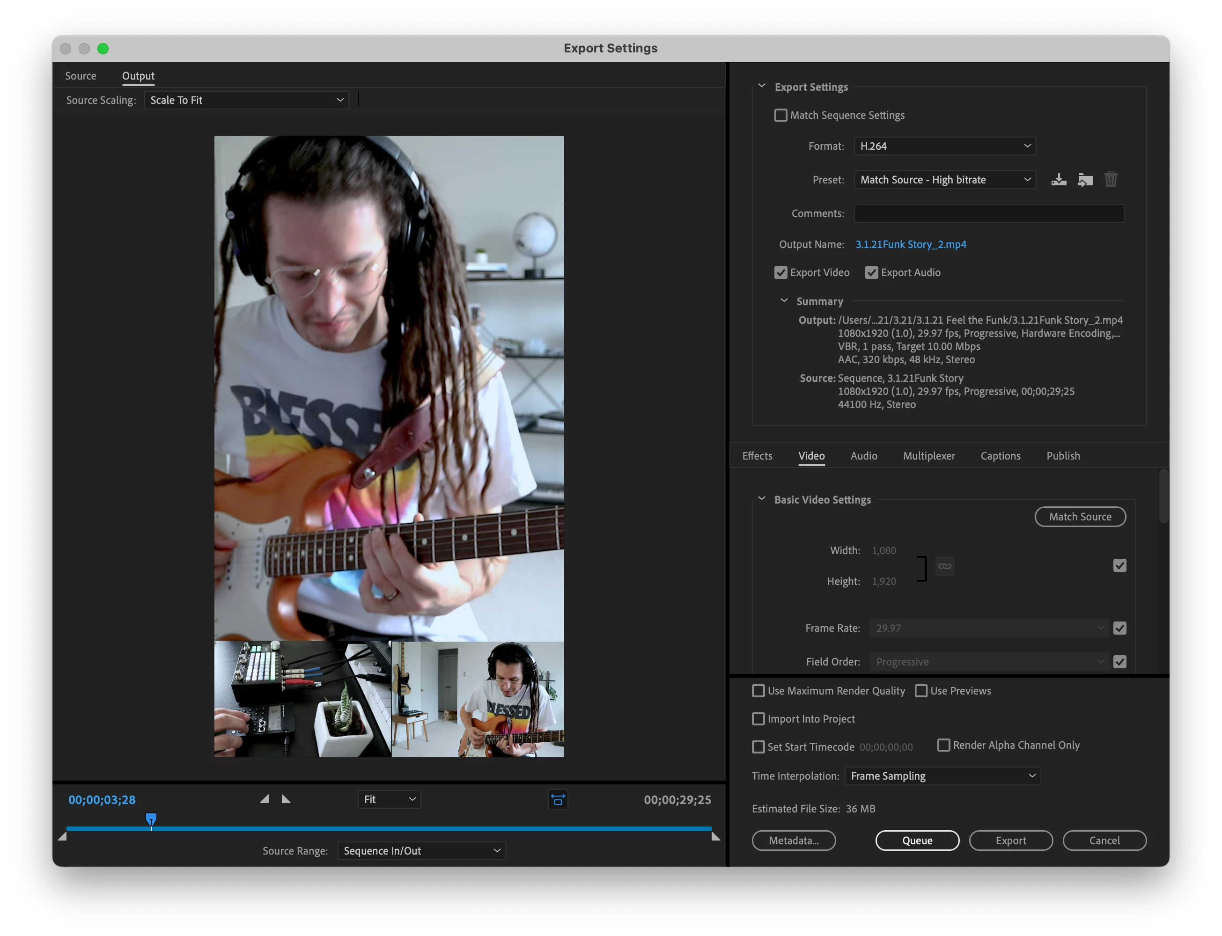Screen dimensions: 1222x936
Task: Click the Import Preset icon
Action: point(1084,180)
